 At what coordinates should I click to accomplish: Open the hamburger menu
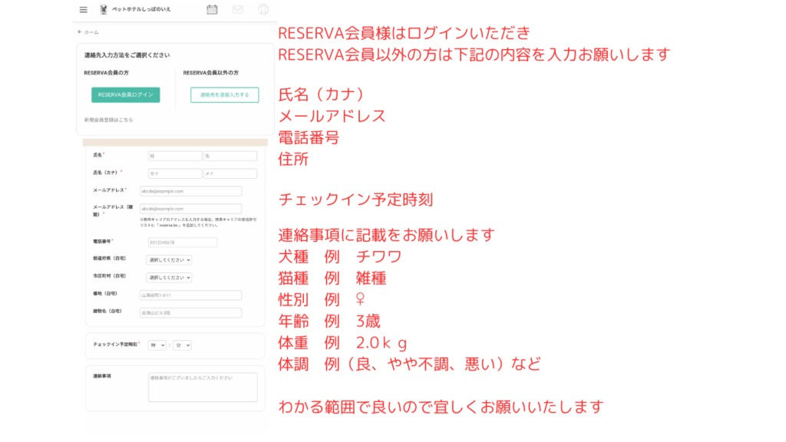pyautogui.click(x=83, y=10)
